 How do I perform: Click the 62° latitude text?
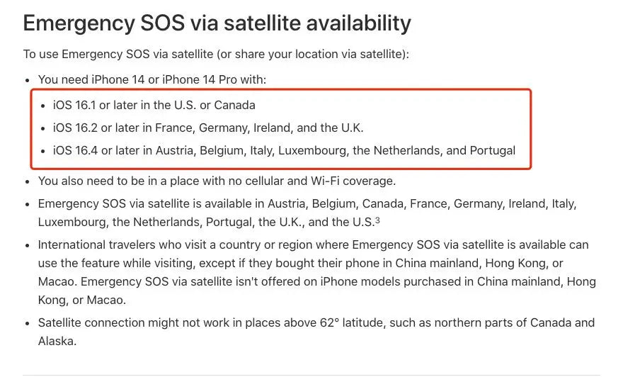pos(353,322)
